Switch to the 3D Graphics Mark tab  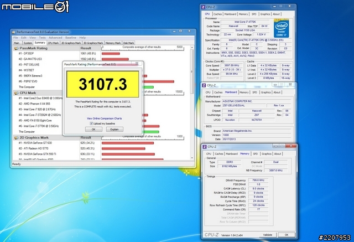coord(93,43)
